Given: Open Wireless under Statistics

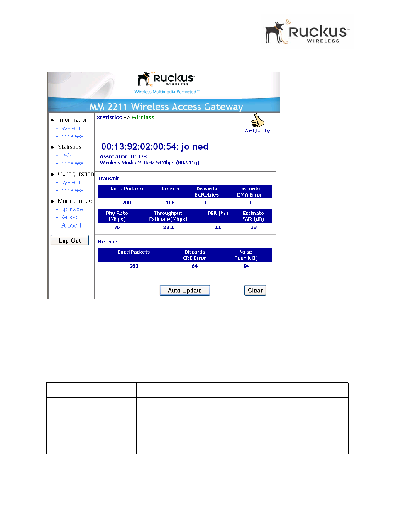Looking at the screenshot, I should click(72, 163).
